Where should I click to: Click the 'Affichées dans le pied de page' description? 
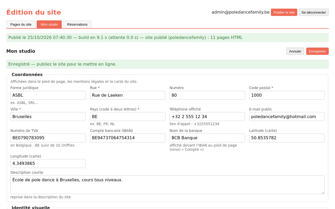(x=74, y=82)
